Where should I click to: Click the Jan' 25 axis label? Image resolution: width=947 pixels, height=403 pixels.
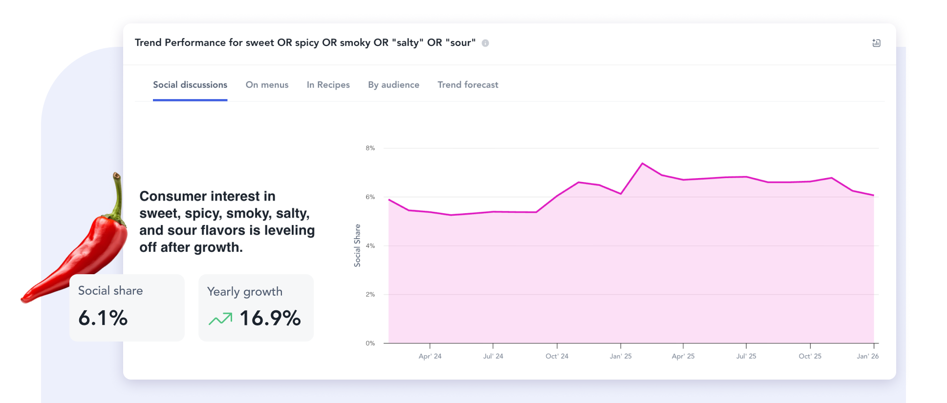point(621,356)
